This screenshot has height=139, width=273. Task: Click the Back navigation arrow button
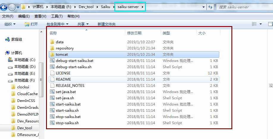pos(4,7)
